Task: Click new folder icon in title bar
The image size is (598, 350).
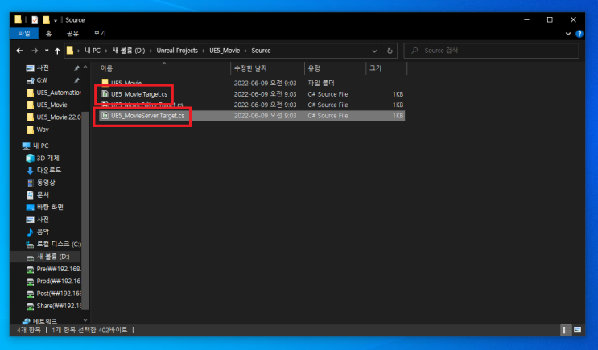Action: pyautogui.click(x=46, y=20)
